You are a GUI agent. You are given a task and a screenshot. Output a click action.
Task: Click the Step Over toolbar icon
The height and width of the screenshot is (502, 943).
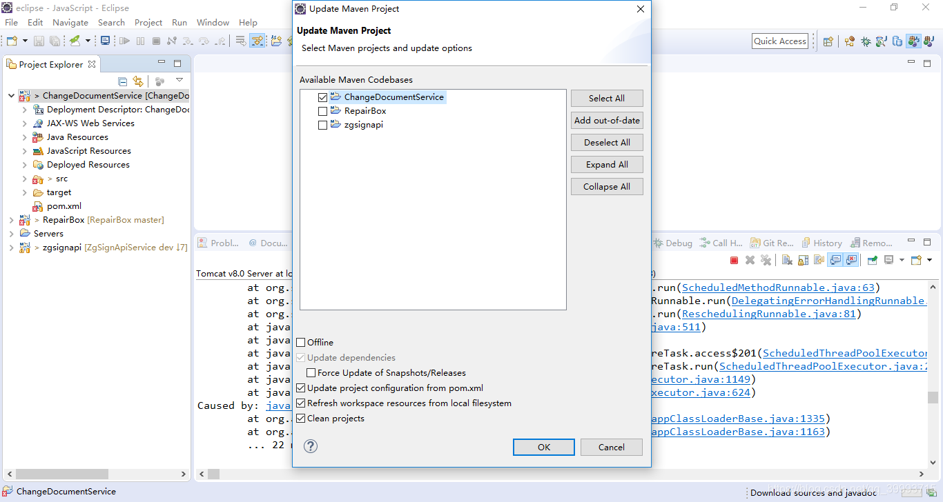coord(204,41)
